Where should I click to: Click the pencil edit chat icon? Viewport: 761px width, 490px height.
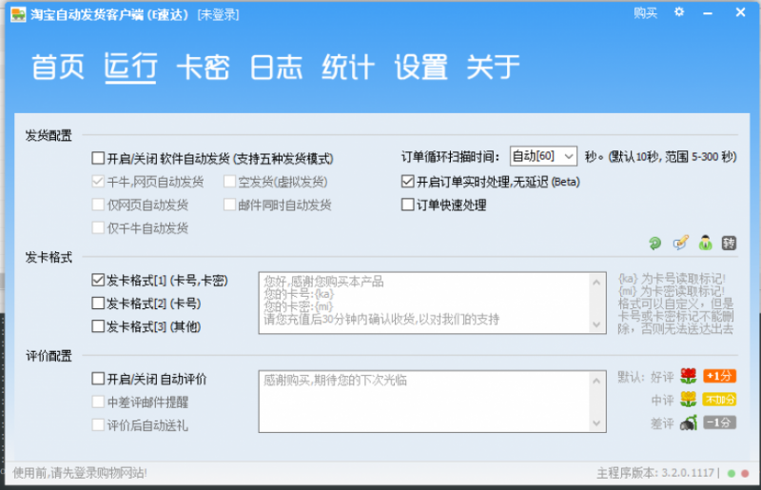coord(680,243)
